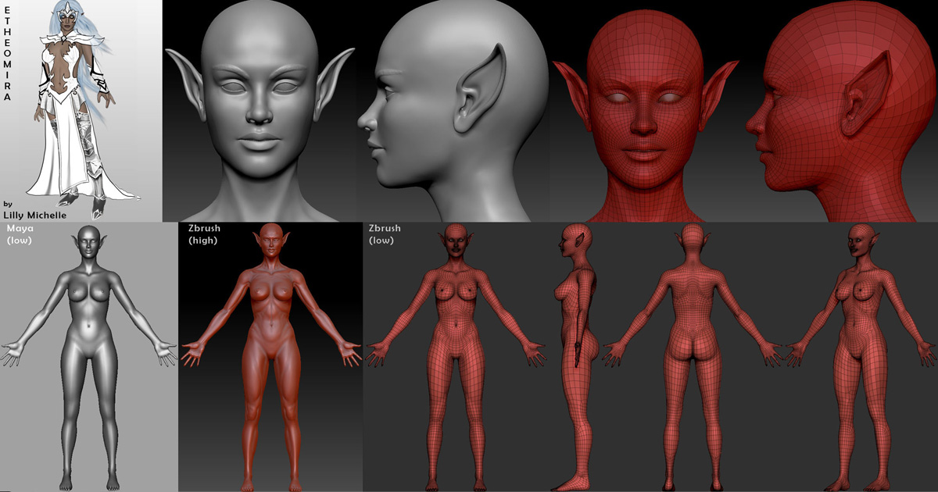938x492 pixels.
Task: Click the vertical 'ETHEOMIRA' title text
Action: click(x=7, y=52)
